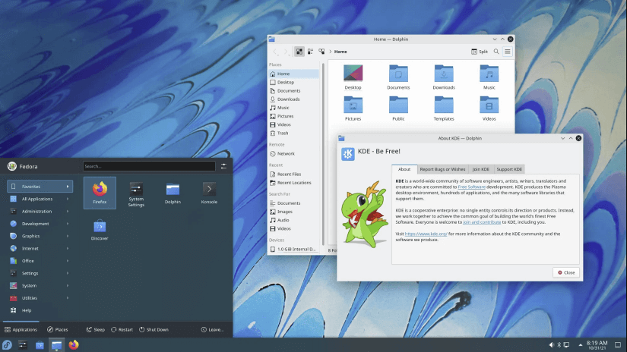This screenshot has height=352, width=627.
Task: Open the Templates folder in Dolphin
Action: pos(444,108)
